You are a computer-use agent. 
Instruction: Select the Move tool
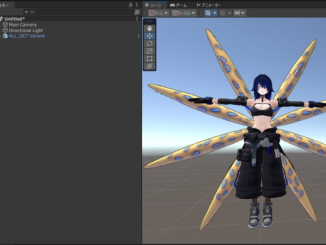pyautogui.click(x=150, y=36)
